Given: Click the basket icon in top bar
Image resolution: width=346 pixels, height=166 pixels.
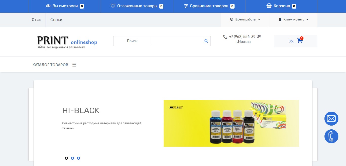Looking at the screenshot, I should tap(269, 6).
